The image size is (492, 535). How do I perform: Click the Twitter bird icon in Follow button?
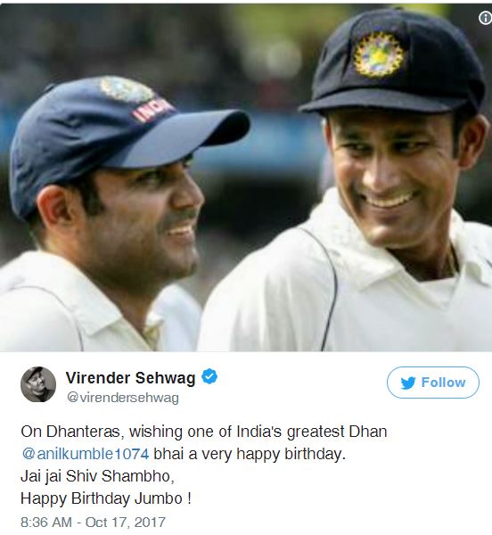pos(408,383)
